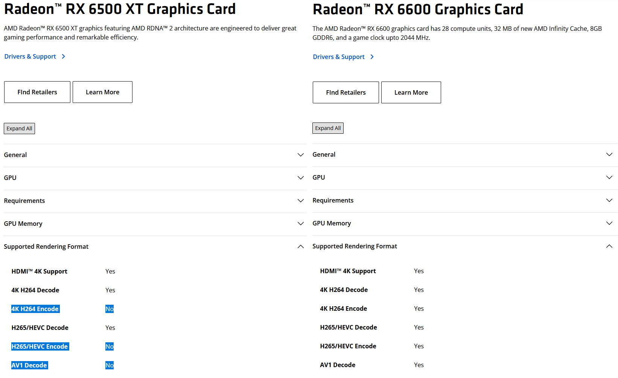Click Yes value for 4K H264 Encode, RX 6600
The image size is (618, 378).
coord(419,308)
